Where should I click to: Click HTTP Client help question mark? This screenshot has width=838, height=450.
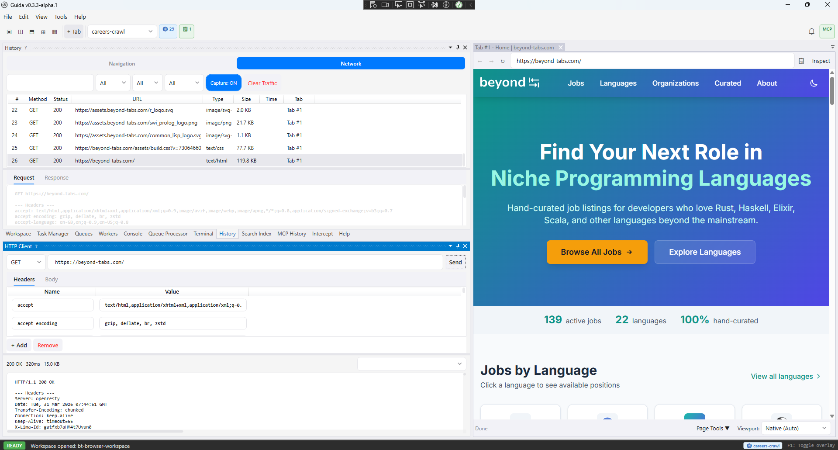coord(36,246)
